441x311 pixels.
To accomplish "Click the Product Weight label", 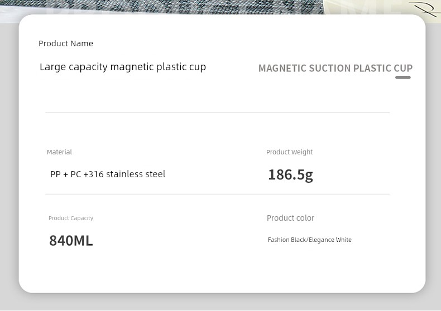I will click(x=289, y=152).
